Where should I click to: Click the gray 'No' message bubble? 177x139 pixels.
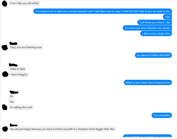pos(12,102)
